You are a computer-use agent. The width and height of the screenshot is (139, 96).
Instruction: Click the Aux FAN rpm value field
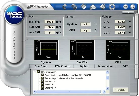[x=50, y=32]
